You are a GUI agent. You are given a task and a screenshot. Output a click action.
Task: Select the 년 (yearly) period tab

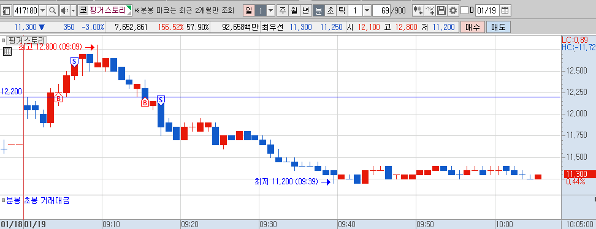click(305, 10)
